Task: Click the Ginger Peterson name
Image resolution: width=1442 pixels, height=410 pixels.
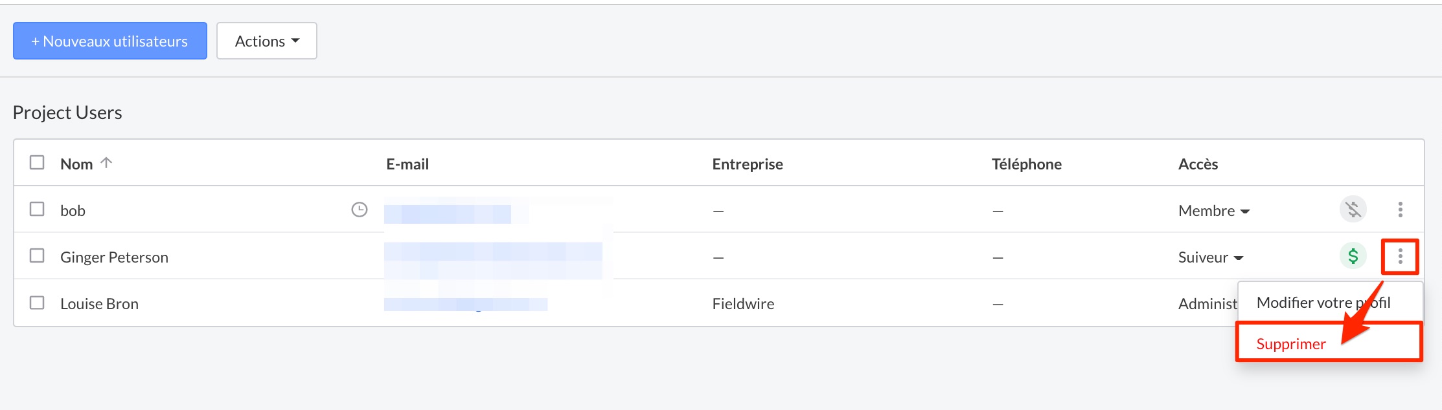Action: coord(114,257)
